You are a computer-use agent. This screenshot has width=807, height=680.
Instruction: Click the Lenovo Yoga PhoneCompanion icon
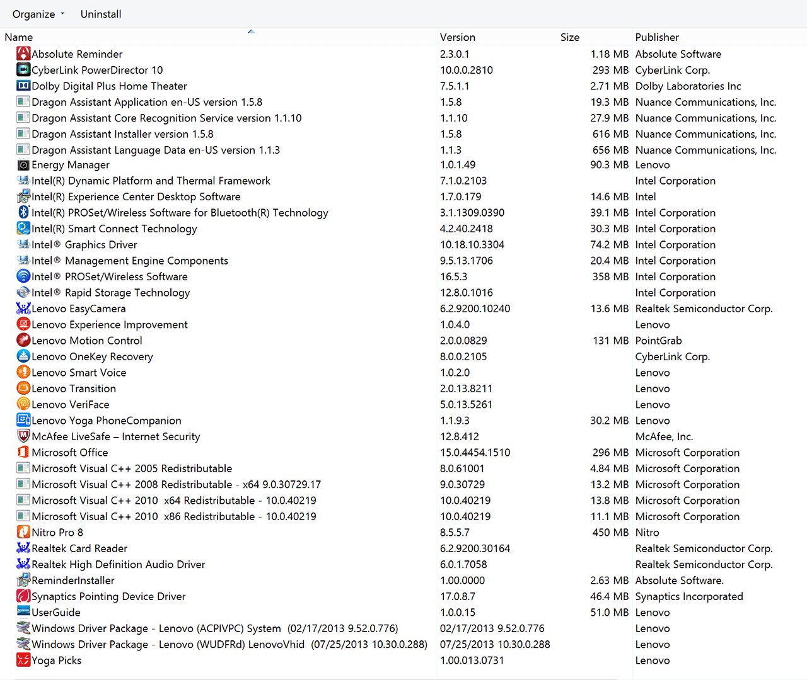[x=23, y=420]
